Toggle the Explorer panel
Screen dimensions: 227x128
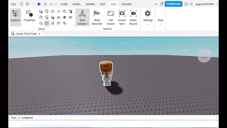point(15,17)
